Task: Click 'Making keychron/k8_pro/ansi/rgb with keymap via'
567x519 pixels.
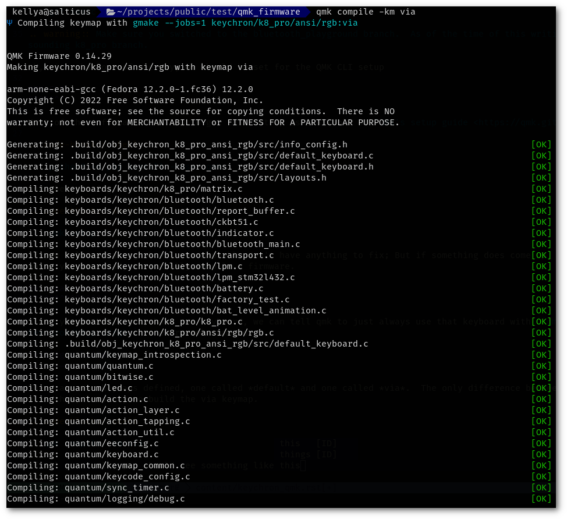Action: tap(130, 68)
